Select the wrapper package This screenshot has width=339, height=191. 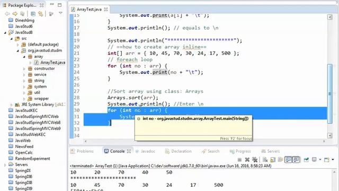coord(38,99)
